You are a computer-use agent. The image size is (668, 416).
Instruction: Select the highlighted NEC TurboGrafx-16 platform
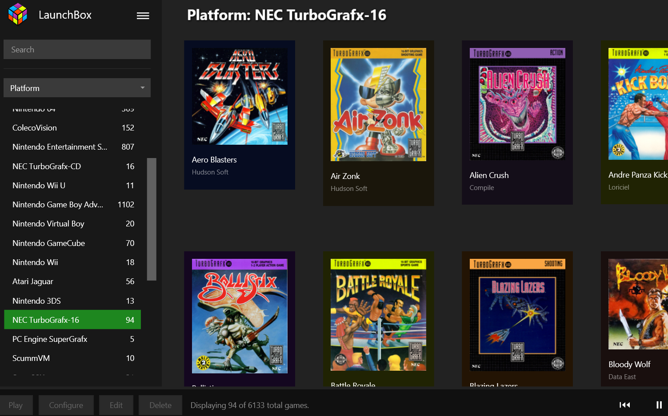pyautogui.click(x=72, y=320)
